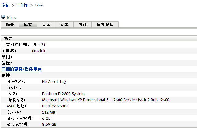
Task: Switch to the 设置 tab
Action: pos(64,25)
